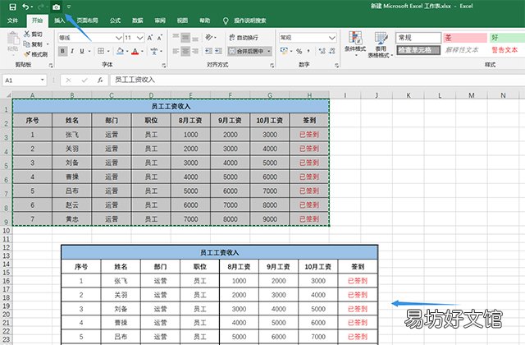Click the Decrease Indent icon
Image resolution: width=525 pixels, height=345 pixels.
pyautogui.click(x=208, y=51)
